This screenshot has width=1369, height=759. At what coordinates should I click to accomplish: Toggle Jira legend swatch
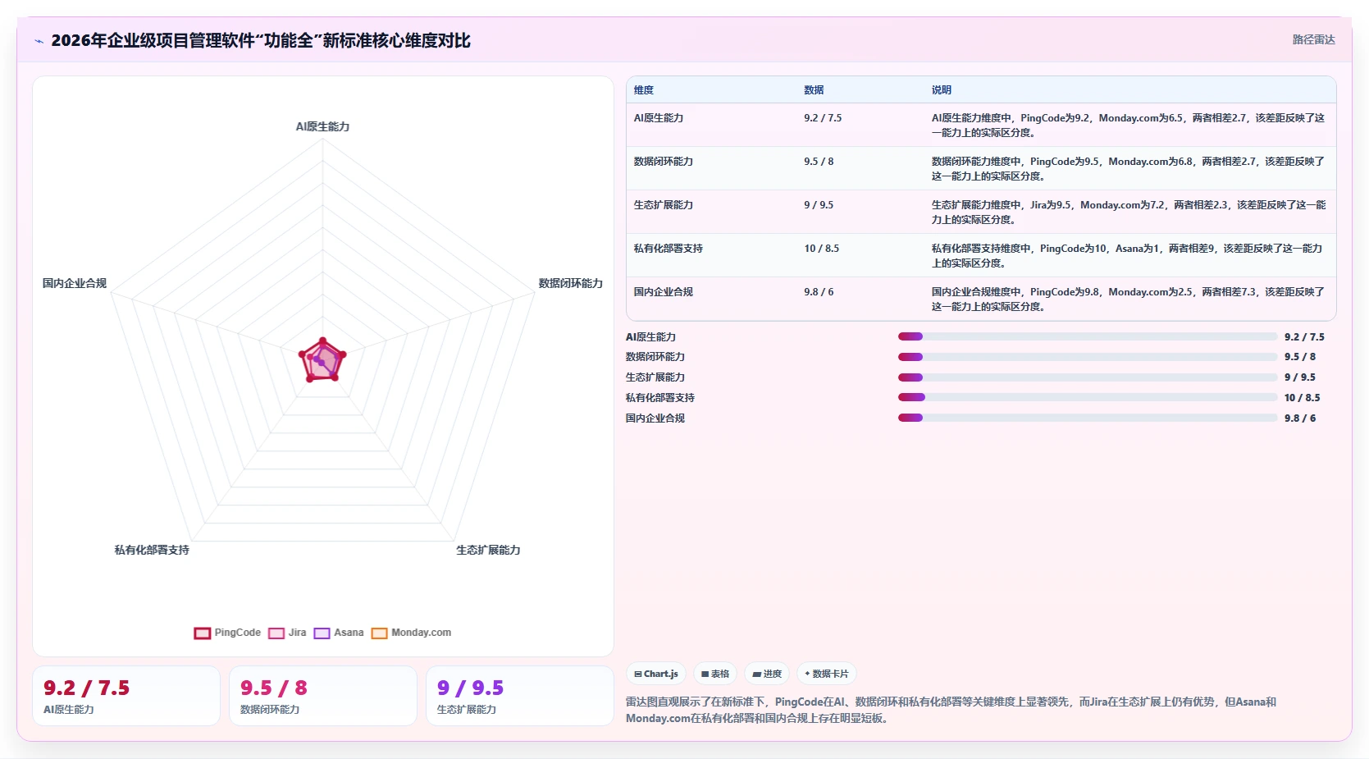(x=276, y=633)
